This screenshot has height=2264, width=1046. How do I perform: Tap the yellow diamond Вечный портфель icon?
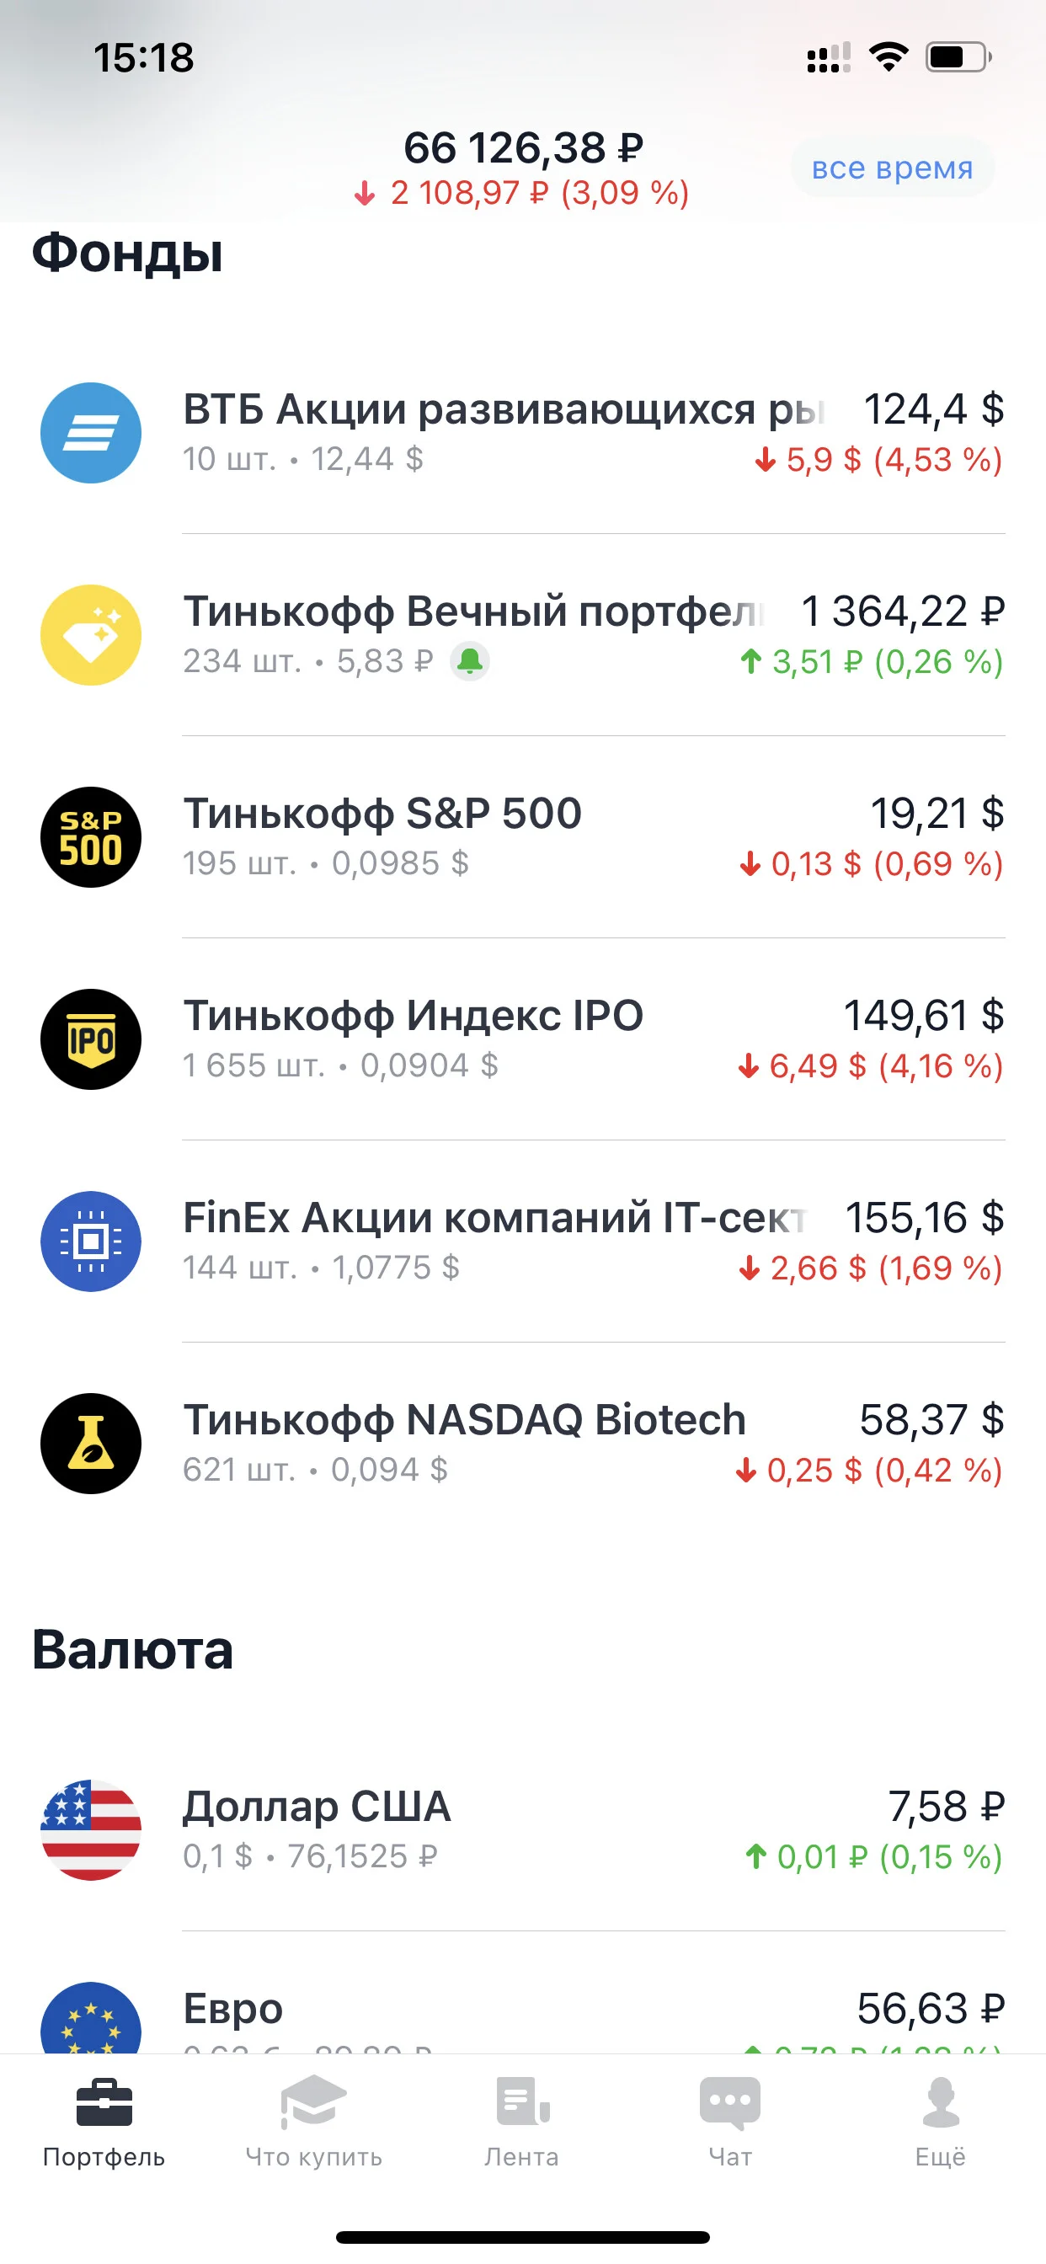91,634
